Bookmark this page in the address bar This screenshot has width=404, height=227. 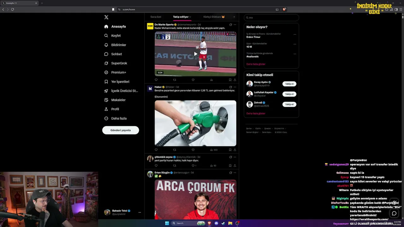tap(113, 9)
